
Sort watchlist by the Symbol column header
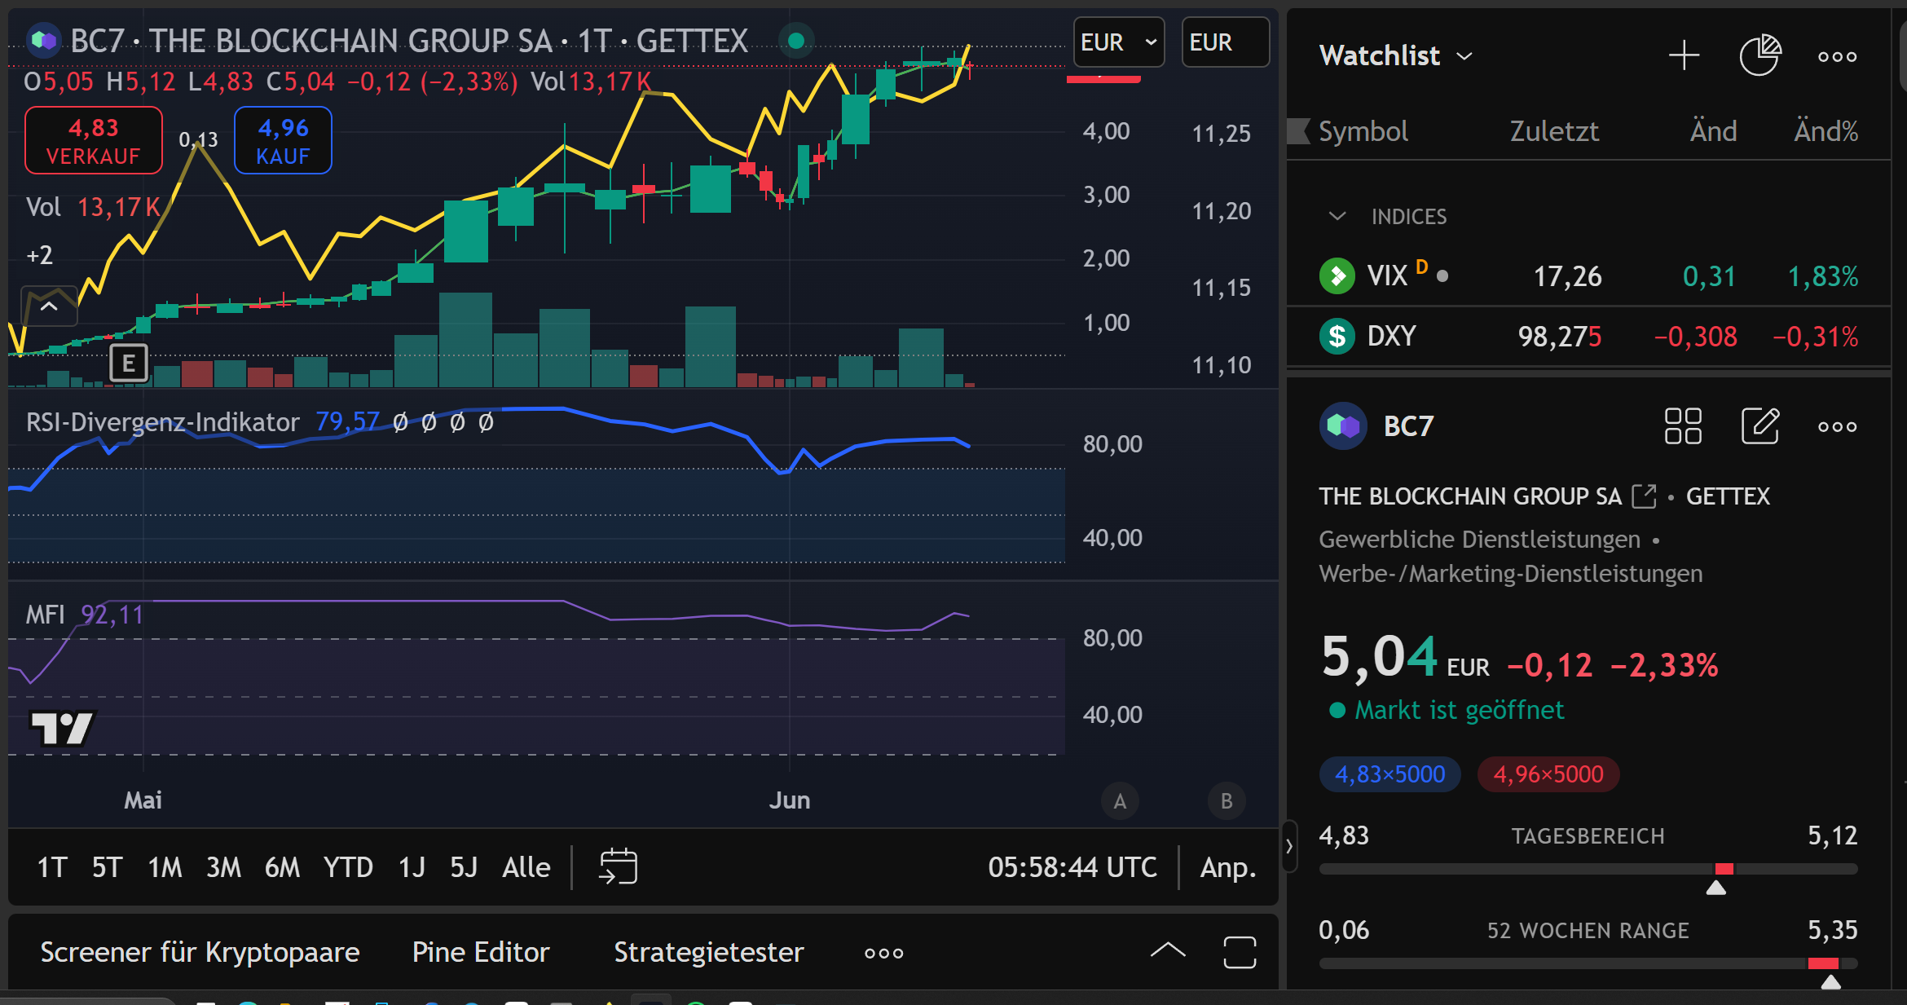click(x=1363, y=131)
